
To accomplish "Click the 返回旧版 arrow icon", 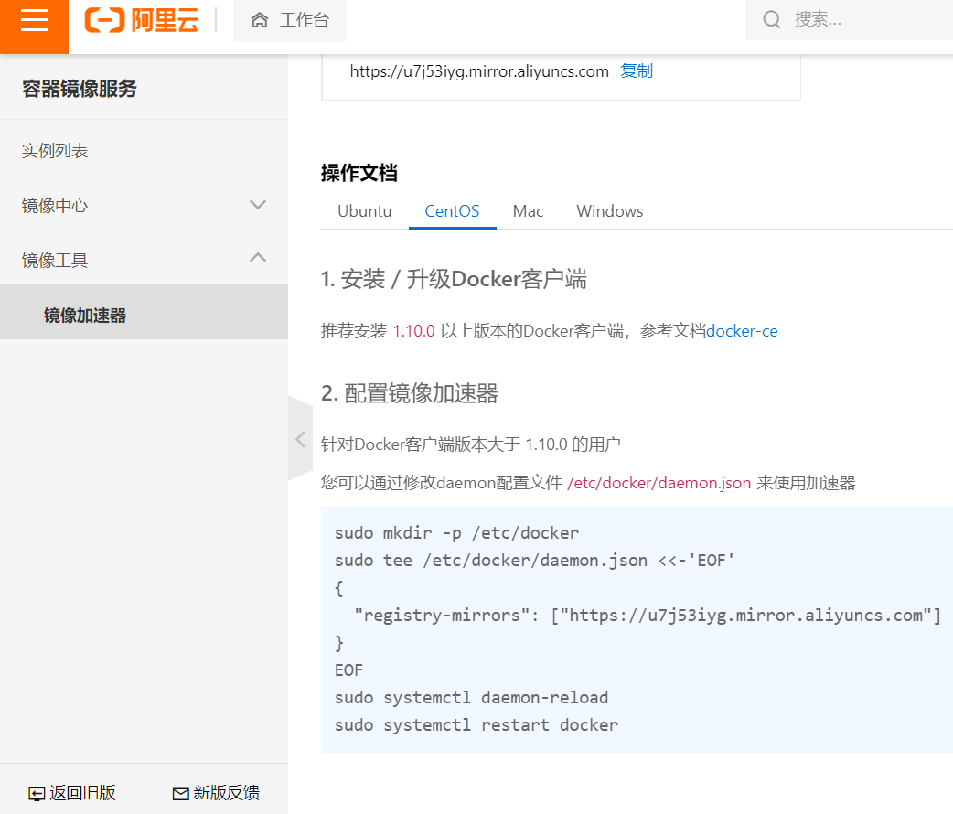I will click(37, 794).
